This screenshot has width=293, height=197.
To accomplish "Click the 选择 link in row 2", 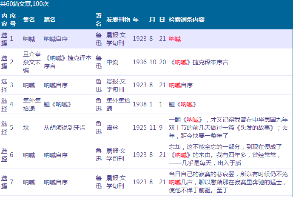I will pos(4,62).
